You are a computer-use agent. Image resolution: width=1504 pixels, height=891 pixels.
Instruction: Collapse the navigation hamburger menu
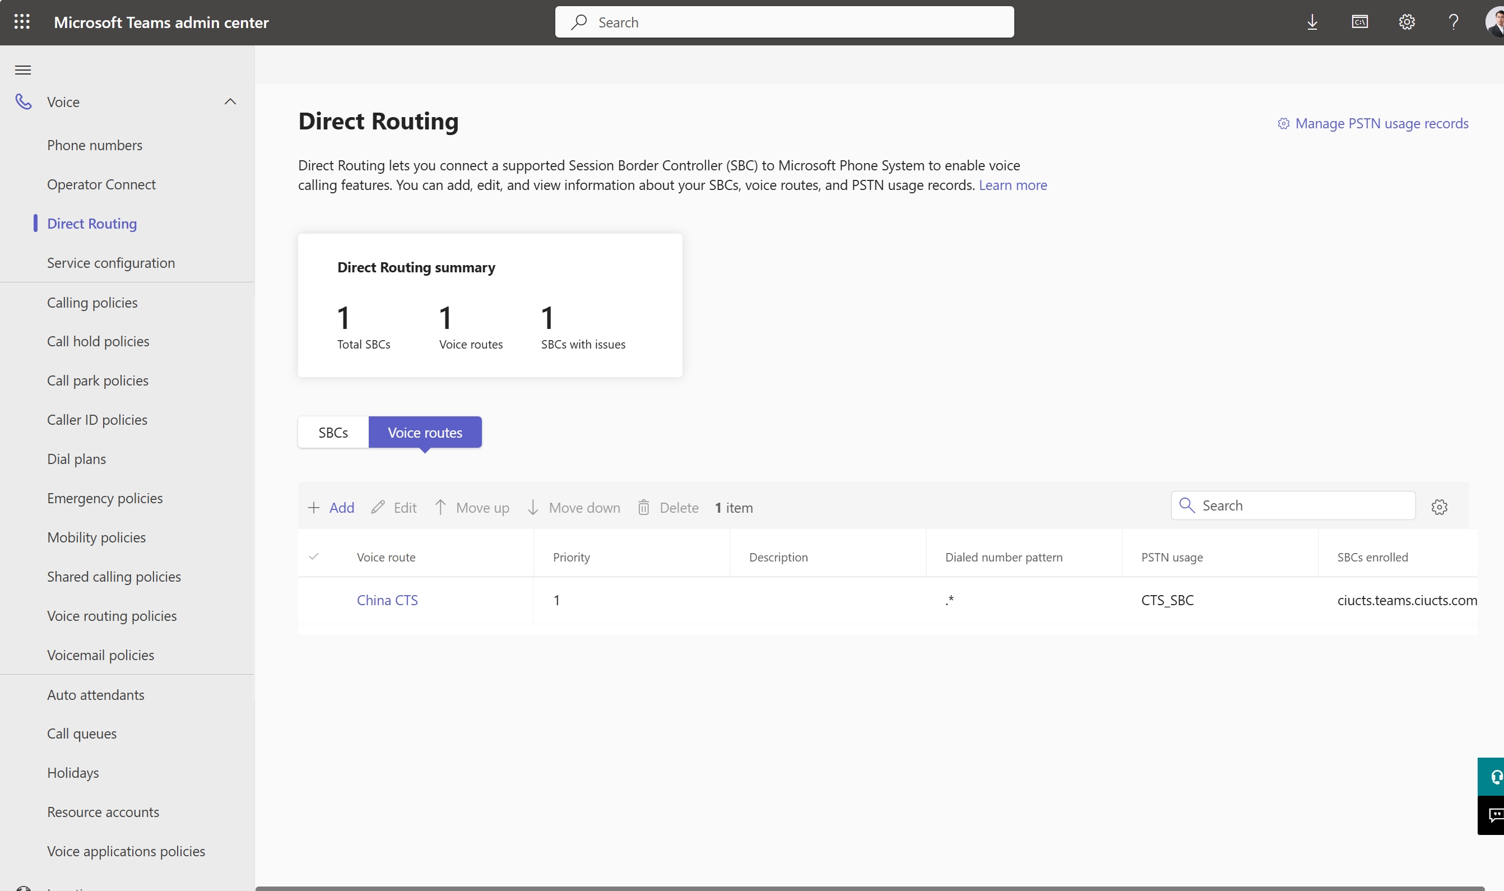tap(23, 70)
